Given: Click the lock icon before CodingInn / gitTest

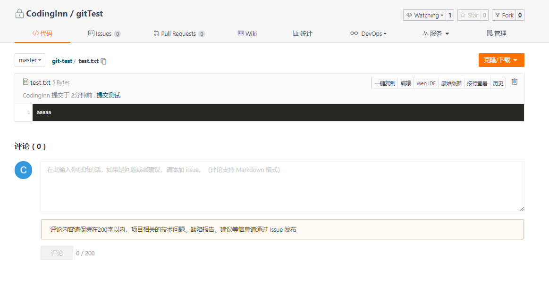Looking at the screenshot, I should pyautogui.click(x=19, y=13).
